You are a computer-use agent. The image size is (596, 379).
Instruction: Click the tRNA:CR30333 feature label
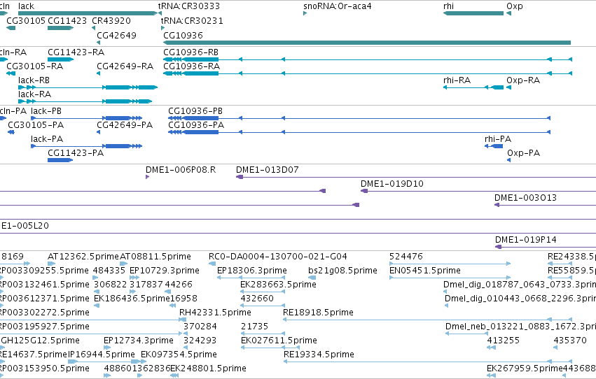(189, 6)
